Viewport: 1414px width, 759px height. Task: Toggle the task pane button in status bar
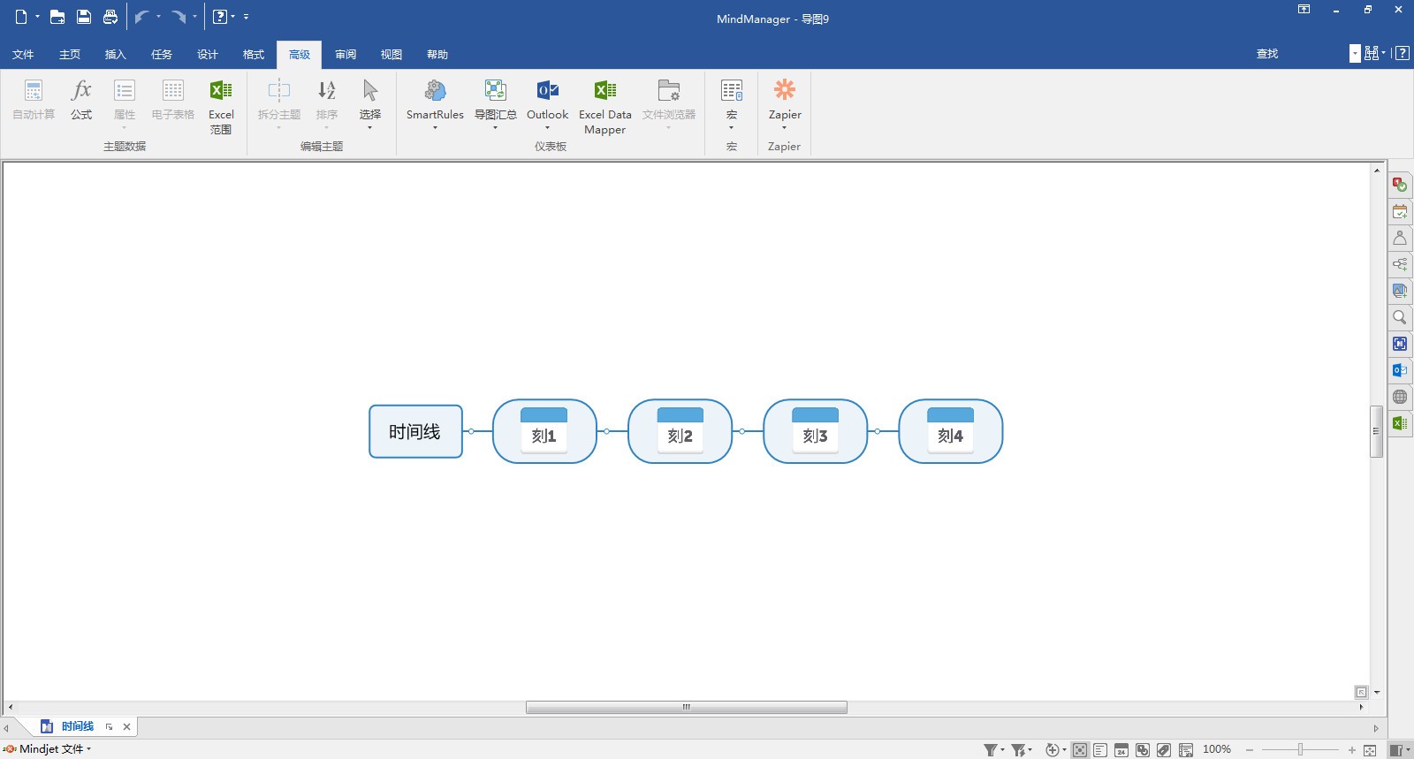(1397, 750)
